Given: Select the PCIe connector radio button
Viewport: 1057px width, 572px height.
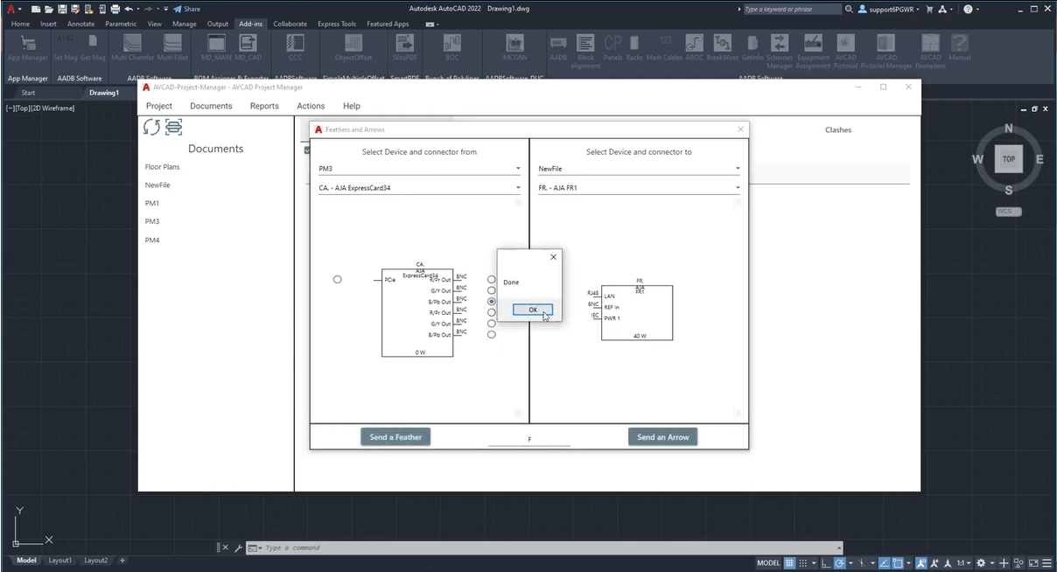Looking at the screenshot, I should pos(338,280).
